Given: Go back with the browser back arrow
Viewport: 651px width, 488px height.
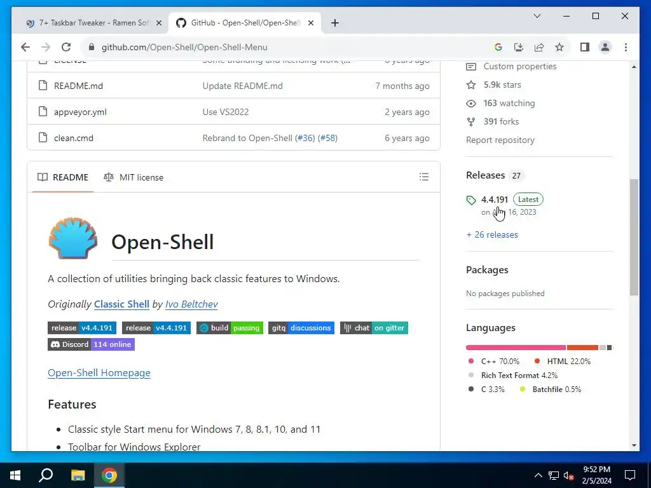Looking at the screenshot, I should (25, 47).
